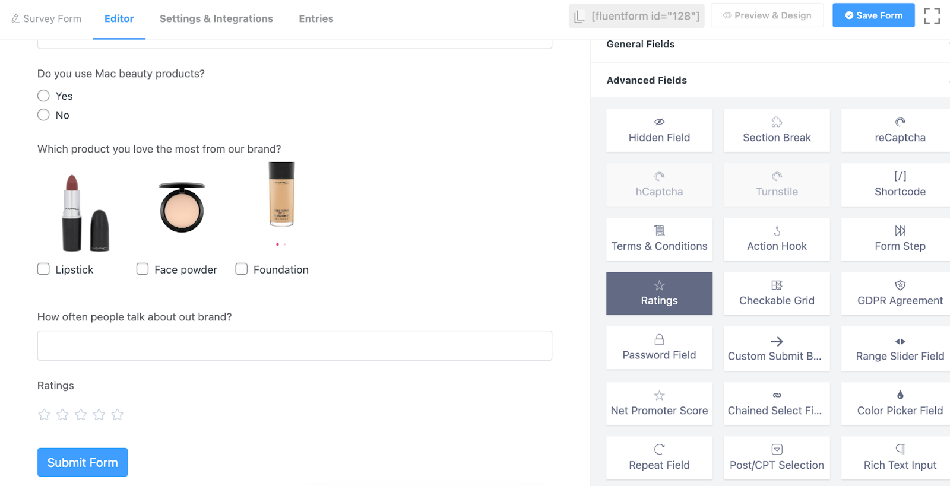950x486 pixels.
Task: Click the fullscreen expand icon
Action: [x=932, y=16]
